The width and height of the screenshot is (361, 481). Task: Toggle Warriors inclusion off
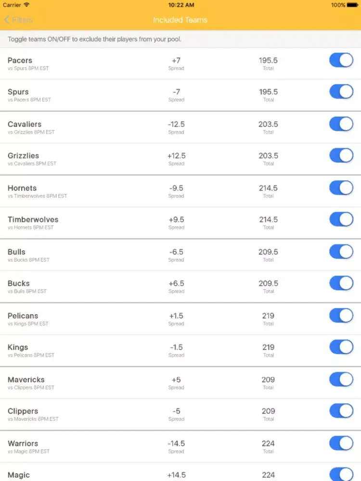tap(341, 443)
